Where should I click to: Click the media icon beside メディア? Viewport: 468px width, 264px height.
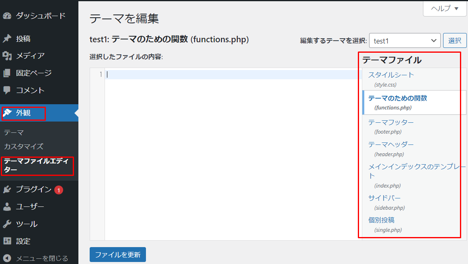tap(7, 56)
